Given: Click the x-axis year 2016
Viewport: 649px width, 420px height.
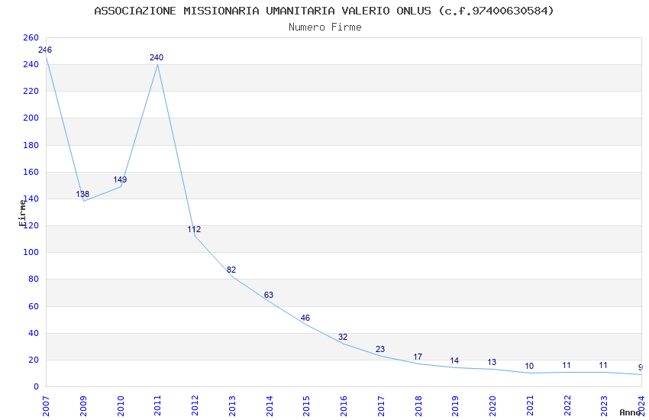Looking at the screenshot, I should (344, 406).
